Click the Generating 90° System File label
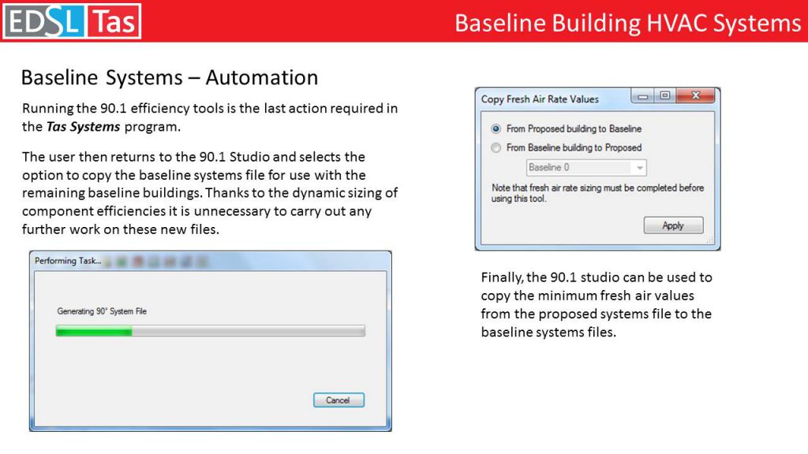The height and width of the screenshot is (454, 808). [x=101, y=311]
